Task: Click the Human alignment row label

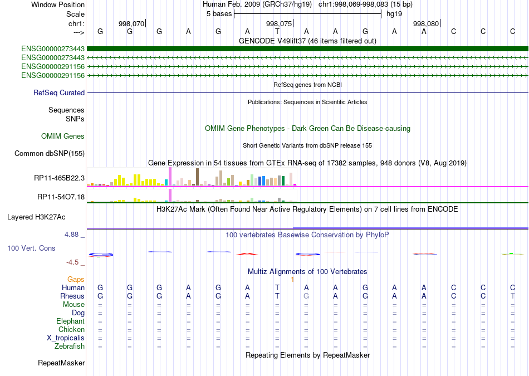Action: point(73,287)
